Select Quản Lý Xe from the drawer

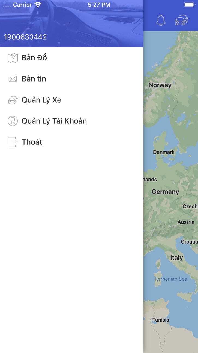[x=72, y=100]
